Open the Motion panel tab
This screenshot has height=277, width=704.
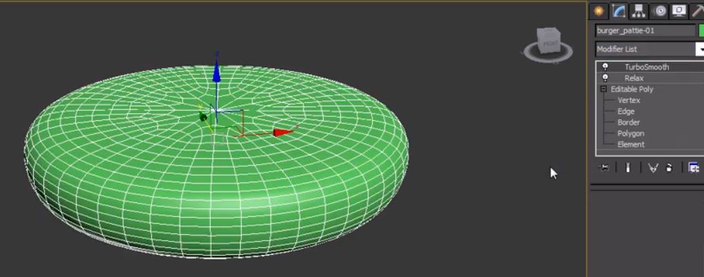click(x=659, y=11)
